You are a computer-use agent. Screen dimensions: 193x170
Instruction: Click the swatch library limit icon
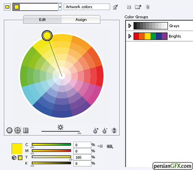[110, 146]
